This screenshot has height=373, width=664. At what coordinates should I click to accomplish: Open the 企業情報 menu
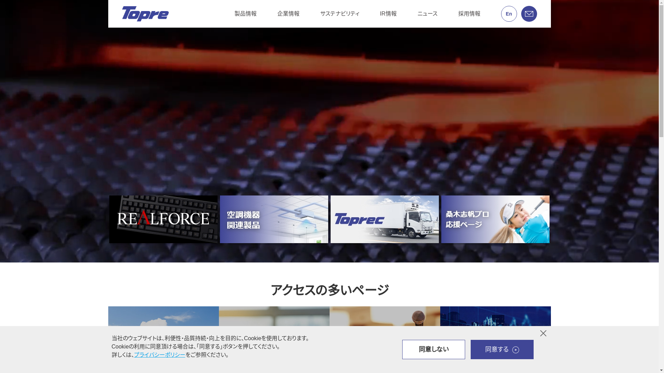288,14
